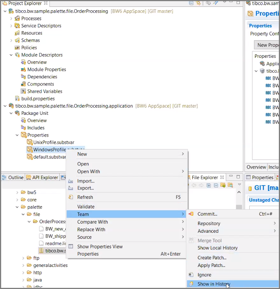Click the Policies folder icon
Screen dimensions: 280x289
17,48
